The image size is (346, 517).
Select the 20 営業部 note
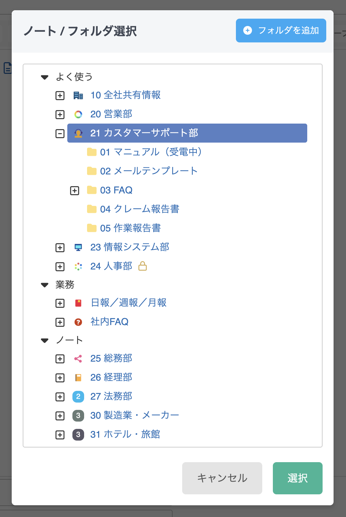[111, 114]
